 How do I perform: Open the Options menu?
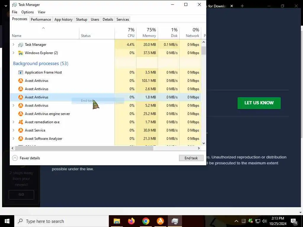click(28, 12)
